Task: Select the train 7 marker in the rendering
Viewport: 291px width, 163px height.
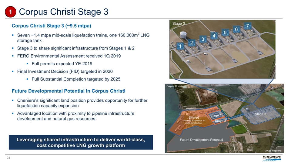Action: tap(248, 26)
